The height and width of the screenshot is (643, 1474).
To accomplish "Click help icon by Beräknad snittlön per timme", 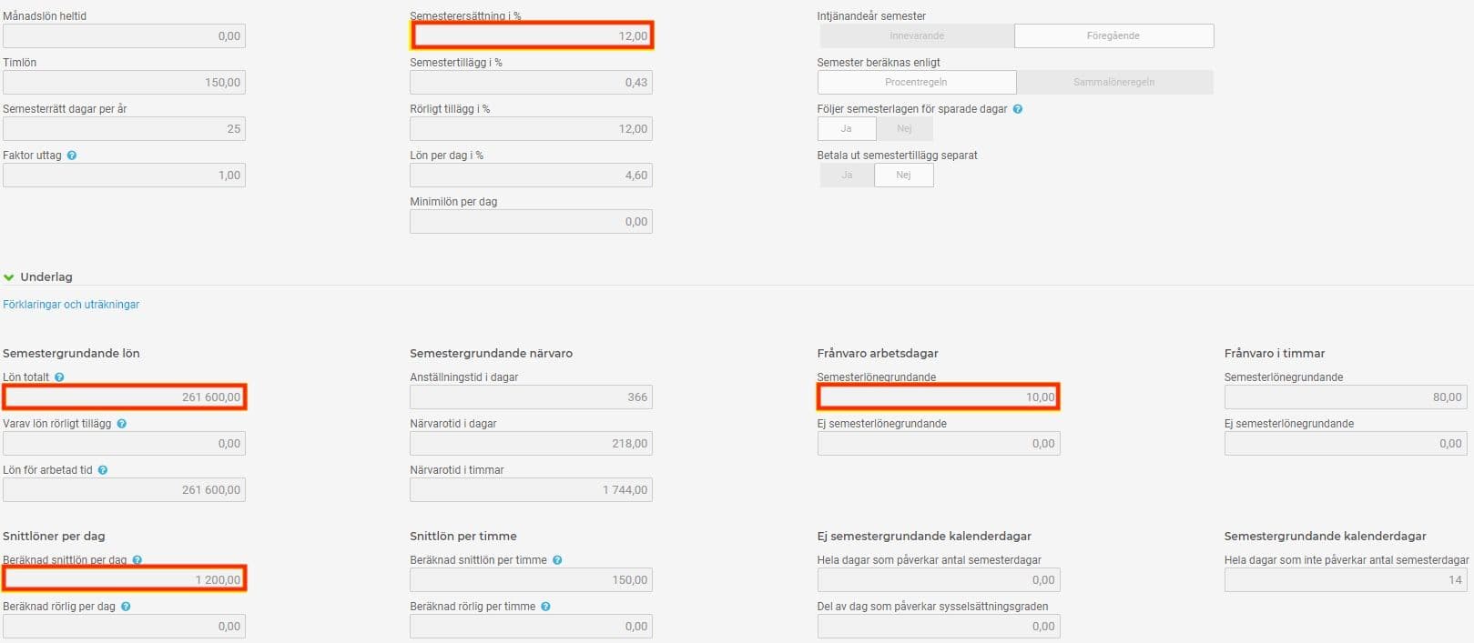I will (557, 560).
